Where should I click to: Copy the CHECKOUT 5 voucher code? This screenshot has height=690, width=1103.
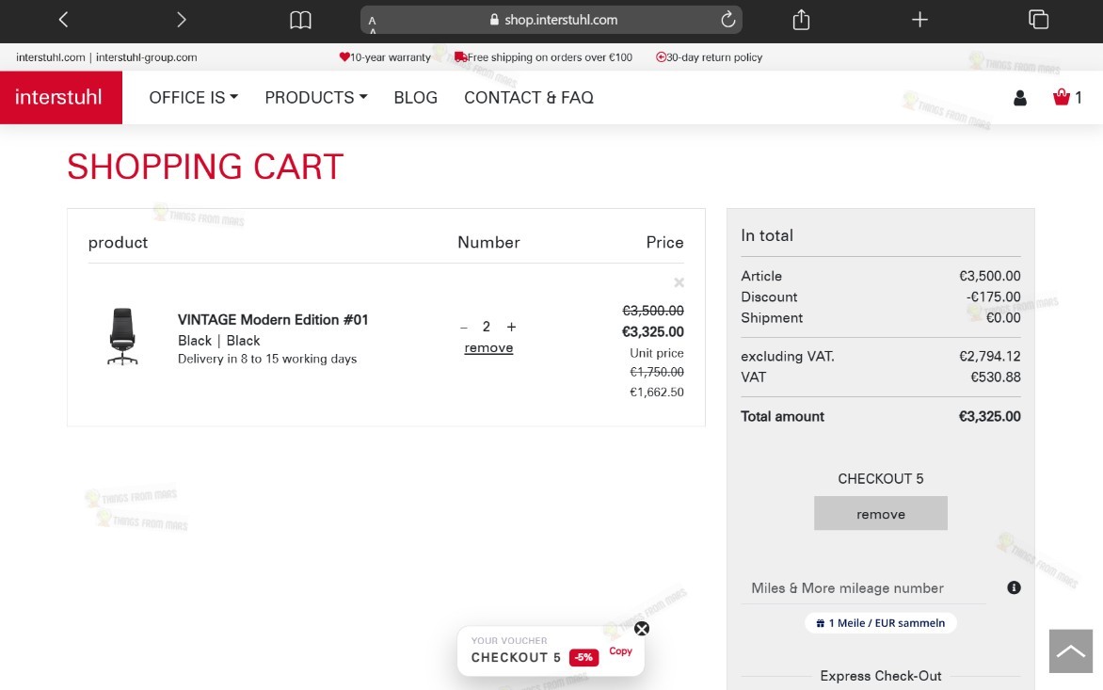(x=620, y=651)
